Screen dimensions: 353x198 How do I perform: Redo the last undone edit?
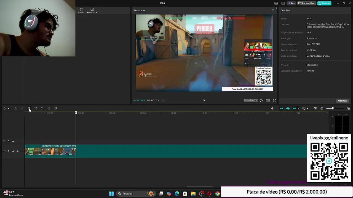22,108
